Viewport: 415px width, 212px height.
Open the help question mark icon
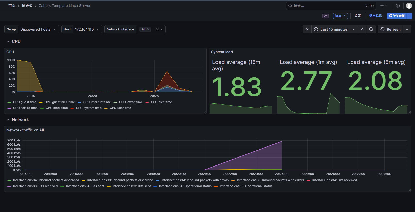click(398, 6)
